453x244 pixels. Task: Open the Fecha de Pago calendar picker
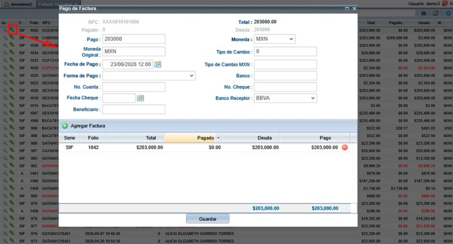158,65
